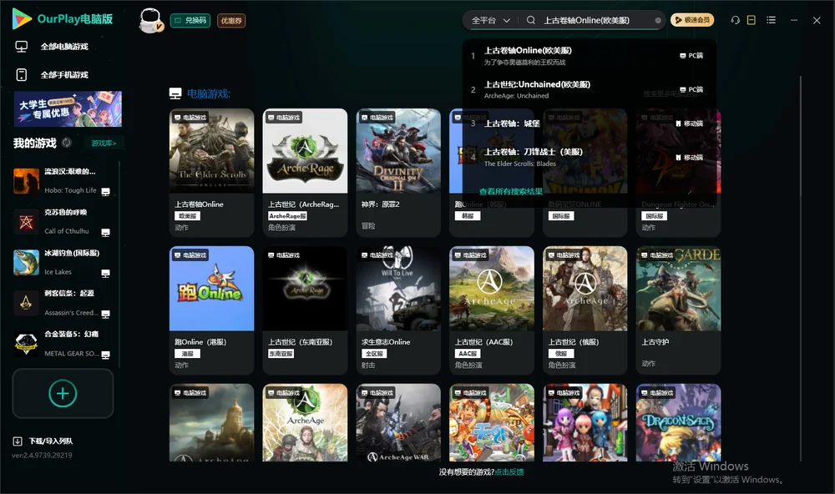Open the 上古世纪 (AAC服) game card
The height and width of the screenshot is (494, 835).
(x=492, y=310)
